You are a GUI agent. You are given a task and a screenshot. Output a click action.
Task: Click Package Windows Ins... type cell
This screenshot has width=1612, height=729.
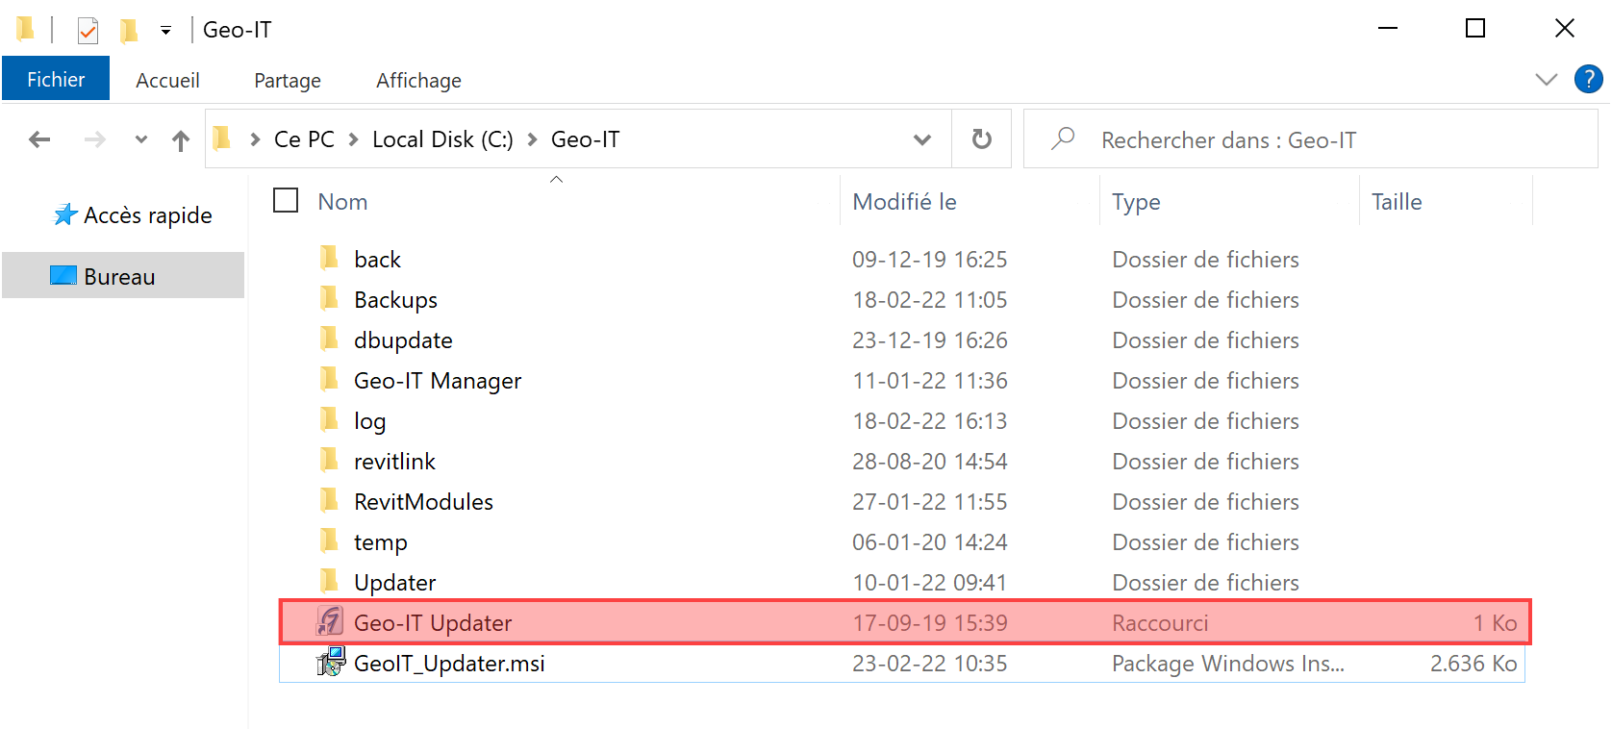coord(1227,663)
